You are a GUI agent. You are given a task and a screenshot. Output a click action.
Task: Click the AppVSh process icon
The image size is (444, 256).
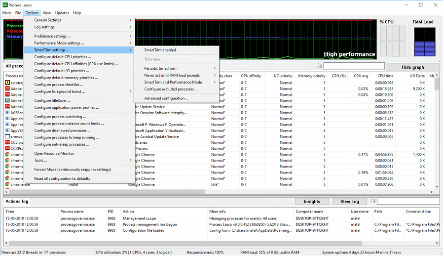(7, 130)
